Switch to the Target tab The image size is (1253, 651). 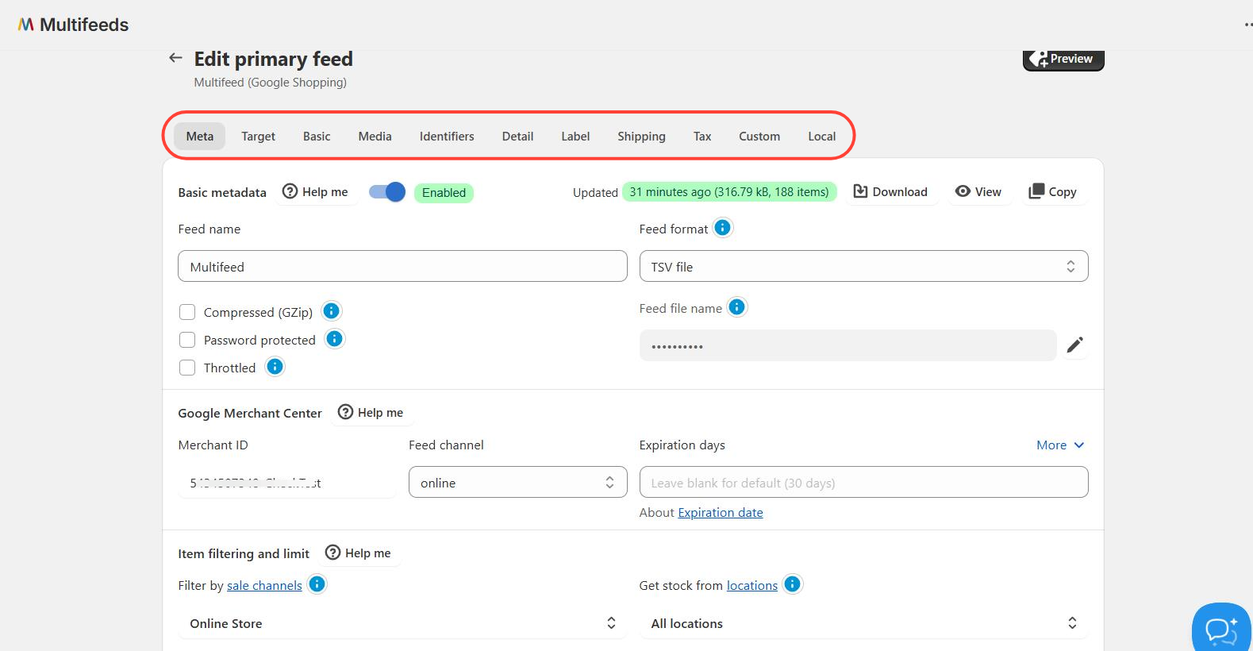click(259, 137)
